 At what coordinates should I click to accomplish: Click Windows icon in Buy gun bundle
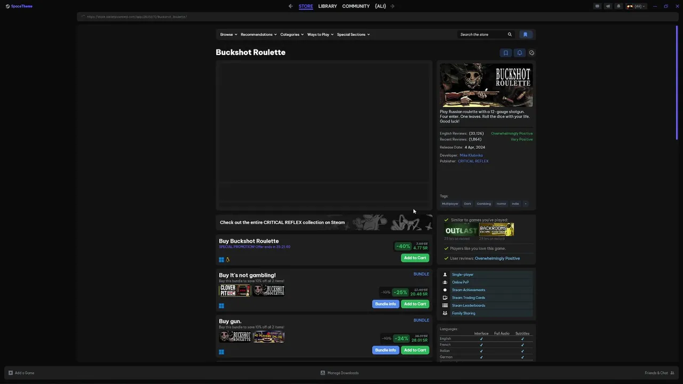click(x=221, y=352)
